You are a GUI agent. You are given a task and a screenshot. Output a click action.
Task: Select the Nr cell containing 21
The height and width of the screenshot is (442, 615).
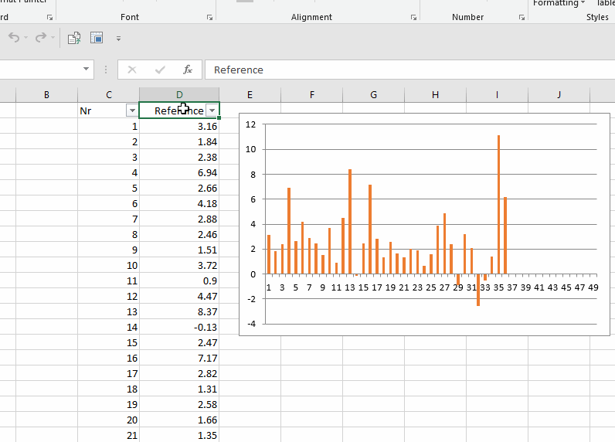pyautogui.click(x=108, y=435)
